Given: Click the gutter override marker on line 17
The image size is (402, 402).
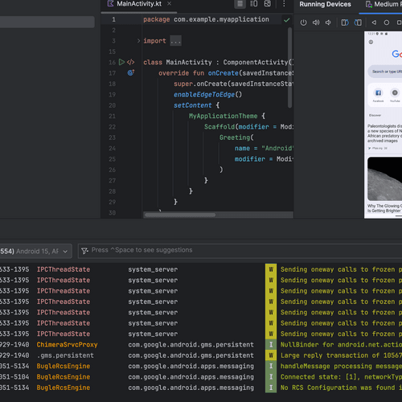Looking at the screenshot, I should point(131,72).
